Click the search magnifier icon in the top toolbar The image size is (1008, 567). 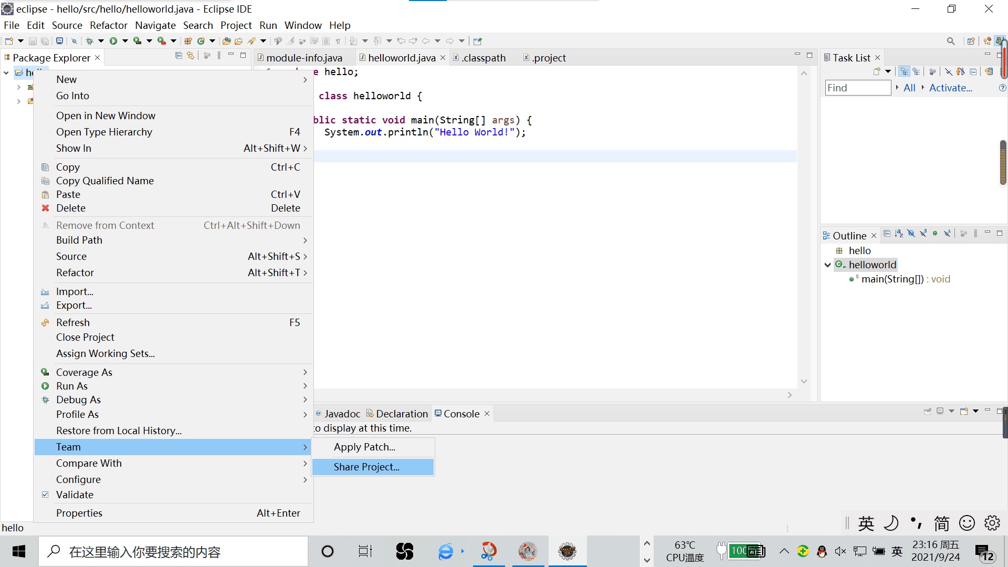click(x=951, y=41)
